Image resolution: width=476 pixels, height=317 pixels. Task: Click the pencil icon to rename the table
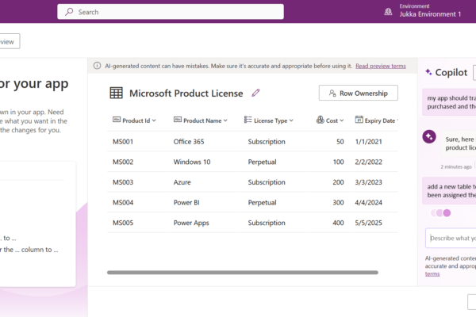[x=255, y=93]
